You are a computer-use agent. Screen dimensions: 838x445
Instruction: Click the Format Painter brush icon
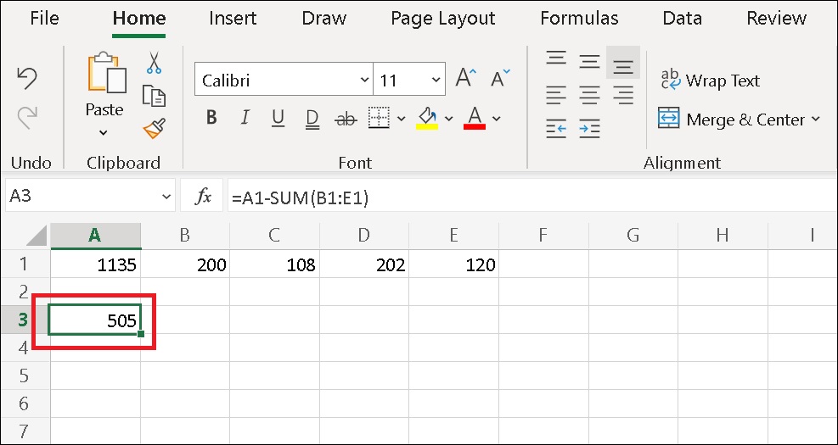tap(154, 128)
